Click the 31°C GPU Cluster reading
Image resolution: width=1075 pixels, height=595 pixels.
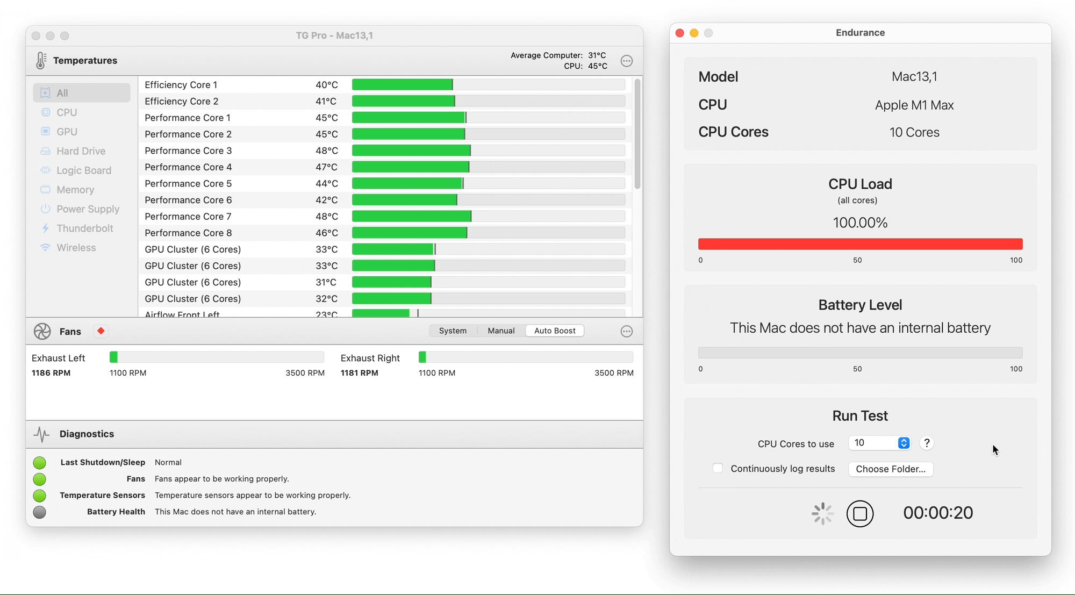(x=326, y=282)
